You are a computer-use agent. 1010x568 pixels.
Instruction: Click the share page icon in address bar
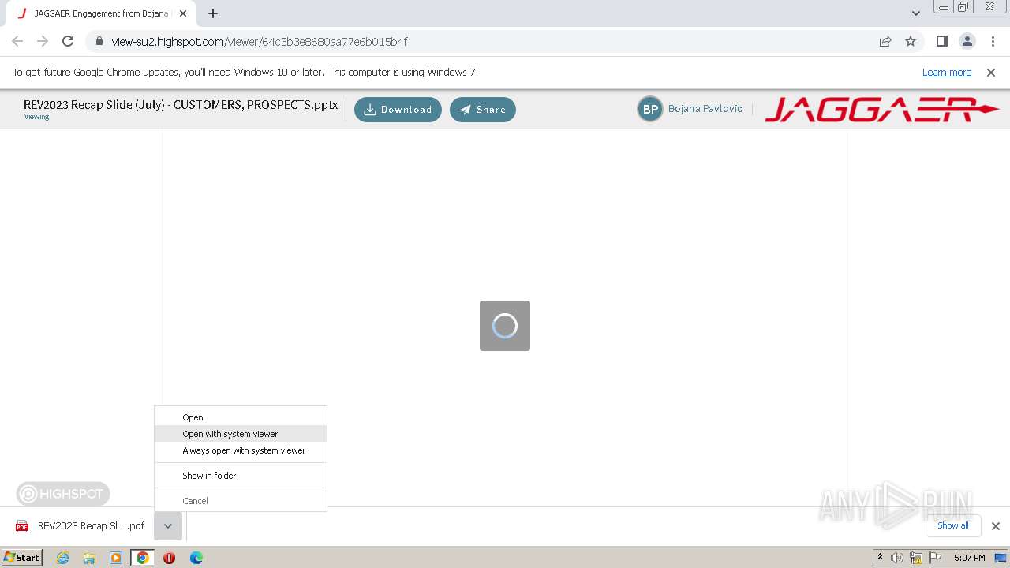click(885, 41)
